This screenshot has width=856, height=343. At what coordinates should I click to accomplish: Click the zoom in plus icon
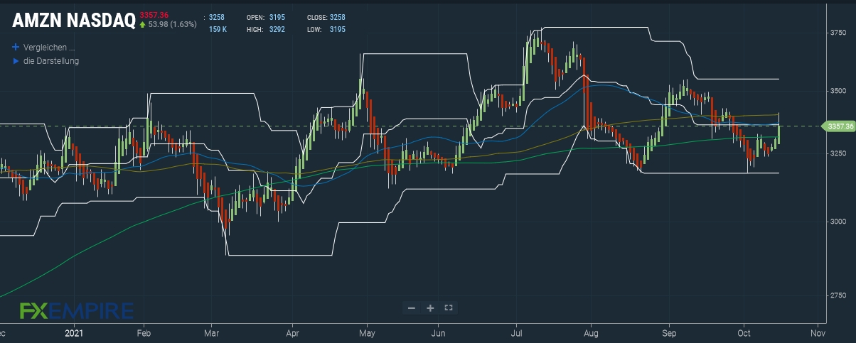(430, 307)
